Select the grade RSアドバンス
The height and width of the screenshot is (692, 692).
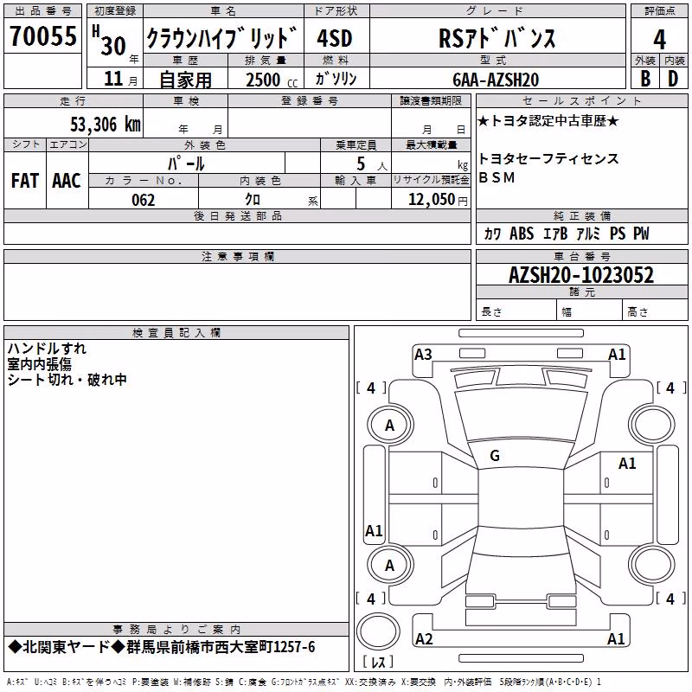(x=497, y=38)
